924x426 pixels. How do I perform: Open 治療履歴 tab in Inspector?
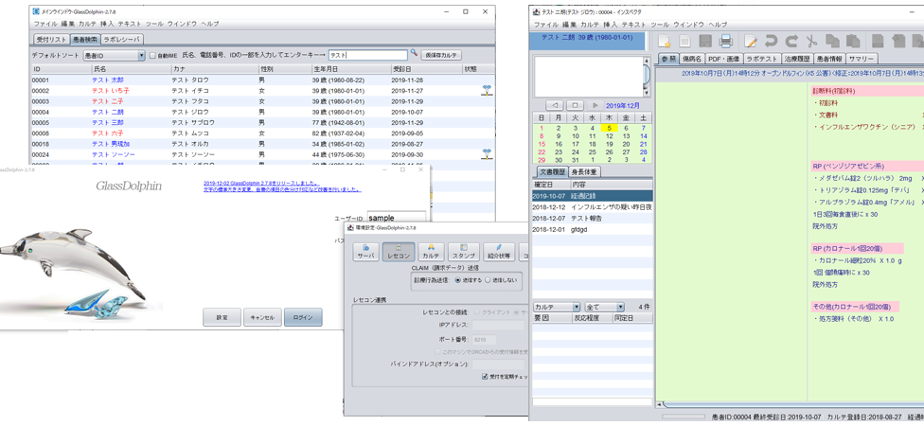797,59
